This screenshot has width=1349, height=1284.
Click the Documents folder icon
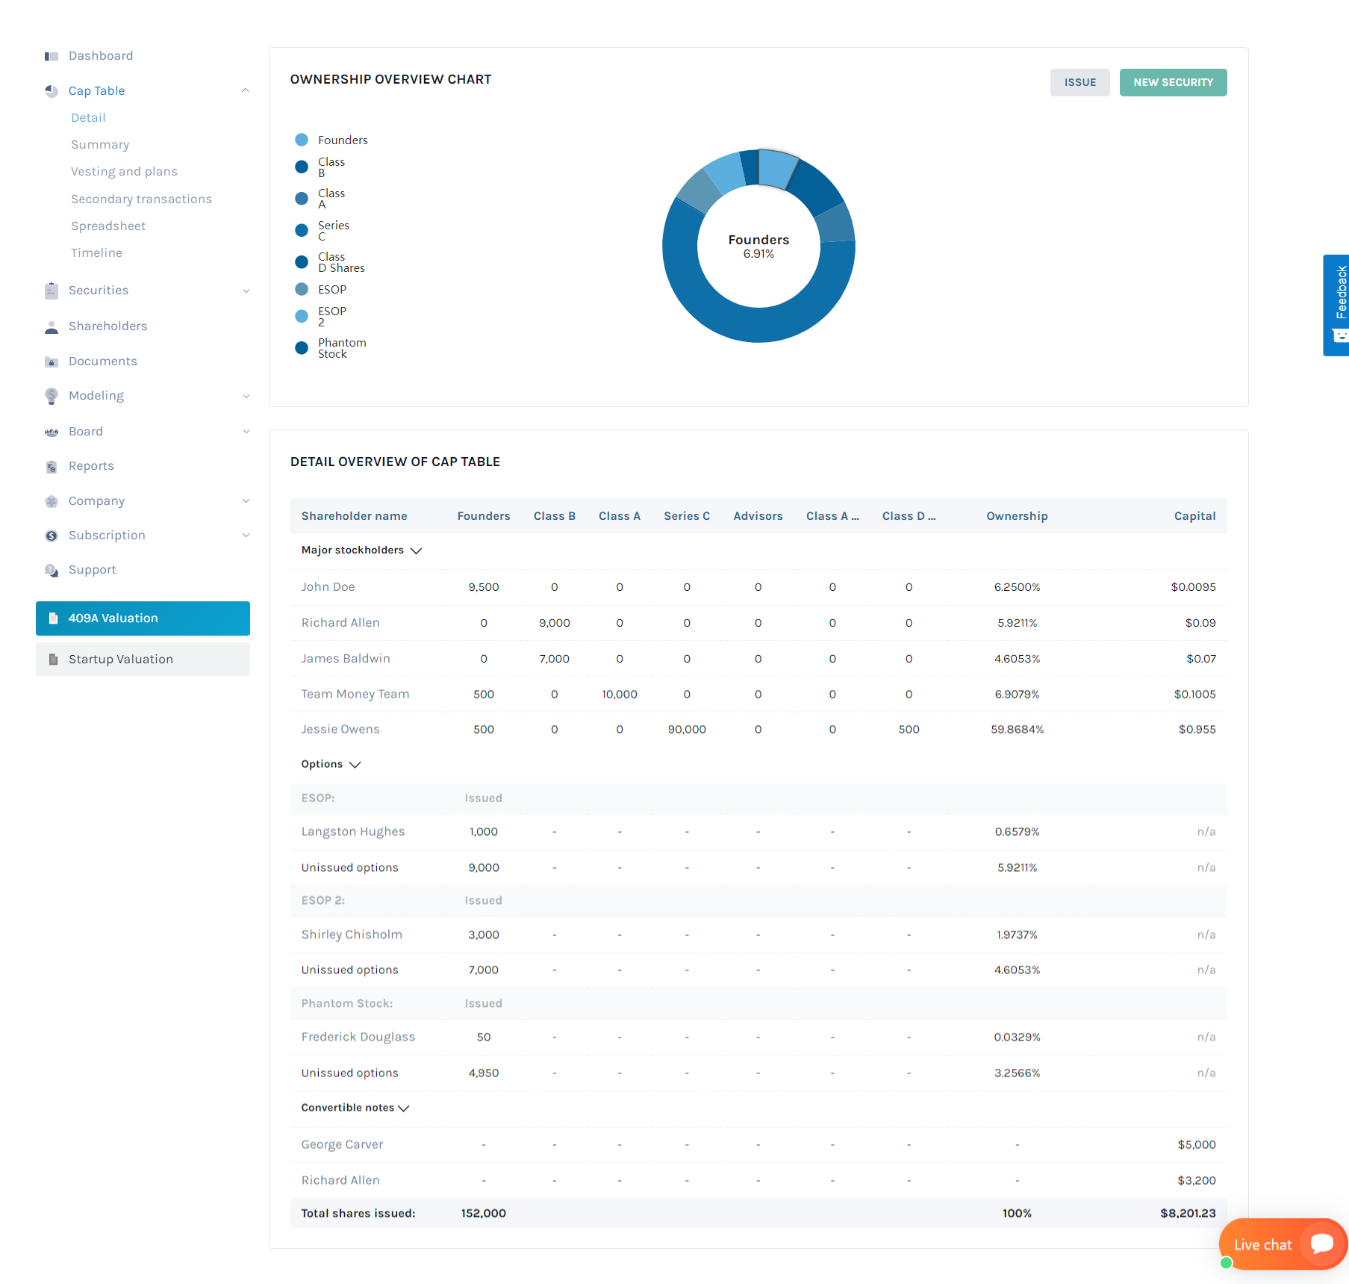52,362
